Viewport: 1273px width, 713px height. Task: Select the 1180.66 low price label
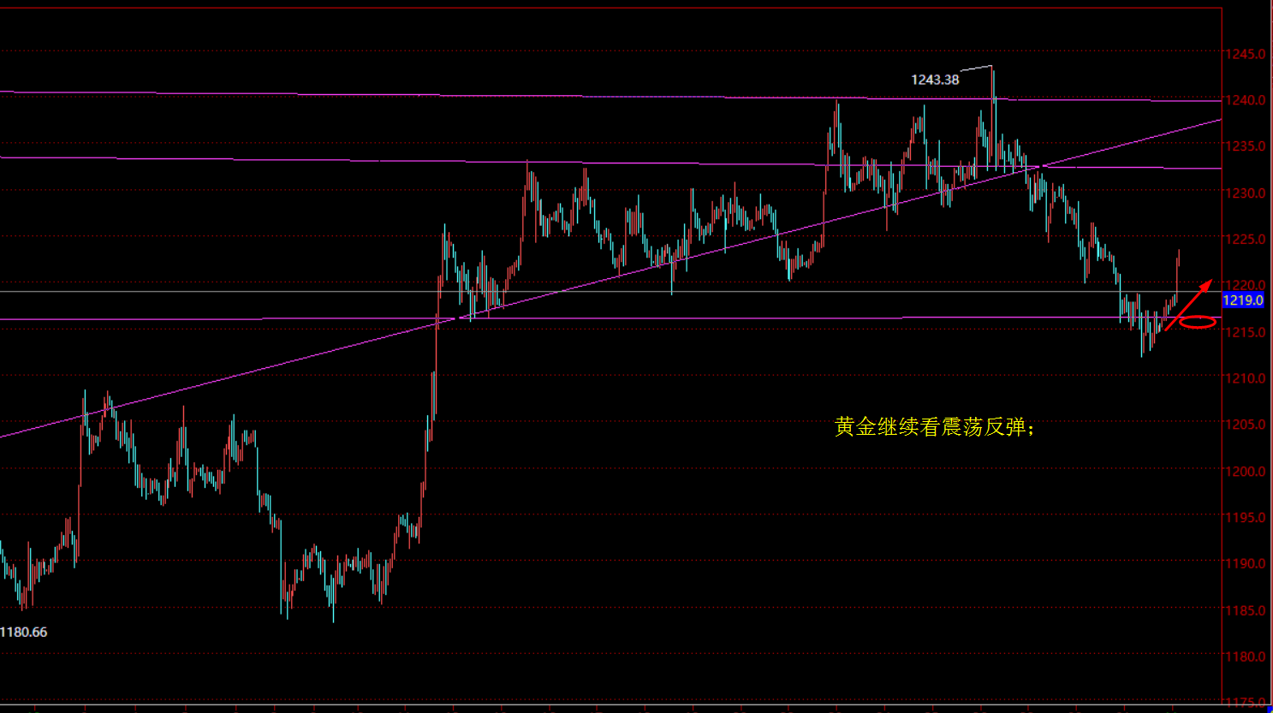(x=24, y=632)
